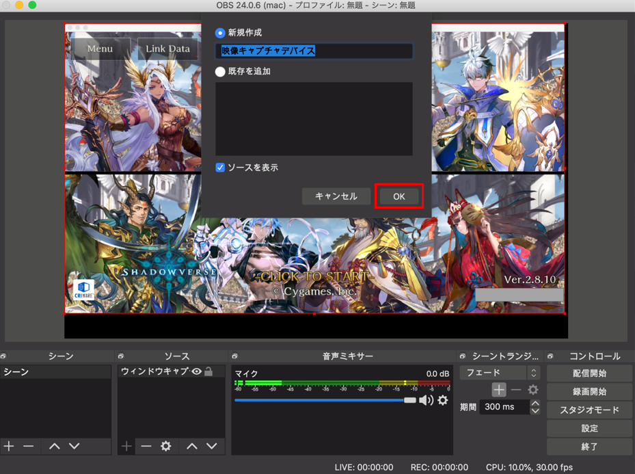635x474 pixels.
Task: Toggle lock on ウィンドウキャプチャ source
Action: 208,371
